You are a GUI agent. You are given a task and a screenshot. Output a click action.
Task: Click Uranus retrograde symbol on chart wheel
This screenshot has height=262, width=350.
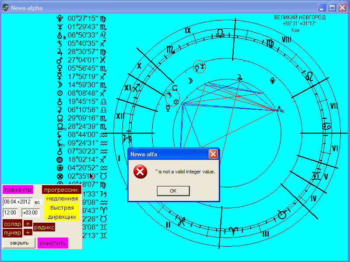[280, 110]
